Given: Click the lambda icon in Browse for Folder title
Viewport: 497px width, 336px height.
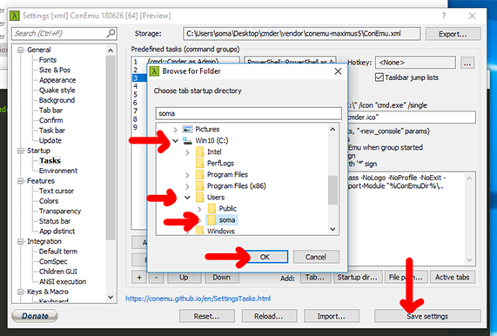Looking at the screenshot, I should (x=154, y=71).
